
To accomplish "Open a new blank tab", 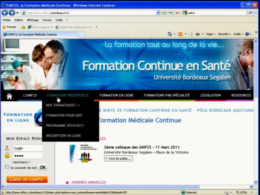I will pyautogui.click(x=81, y=35).
